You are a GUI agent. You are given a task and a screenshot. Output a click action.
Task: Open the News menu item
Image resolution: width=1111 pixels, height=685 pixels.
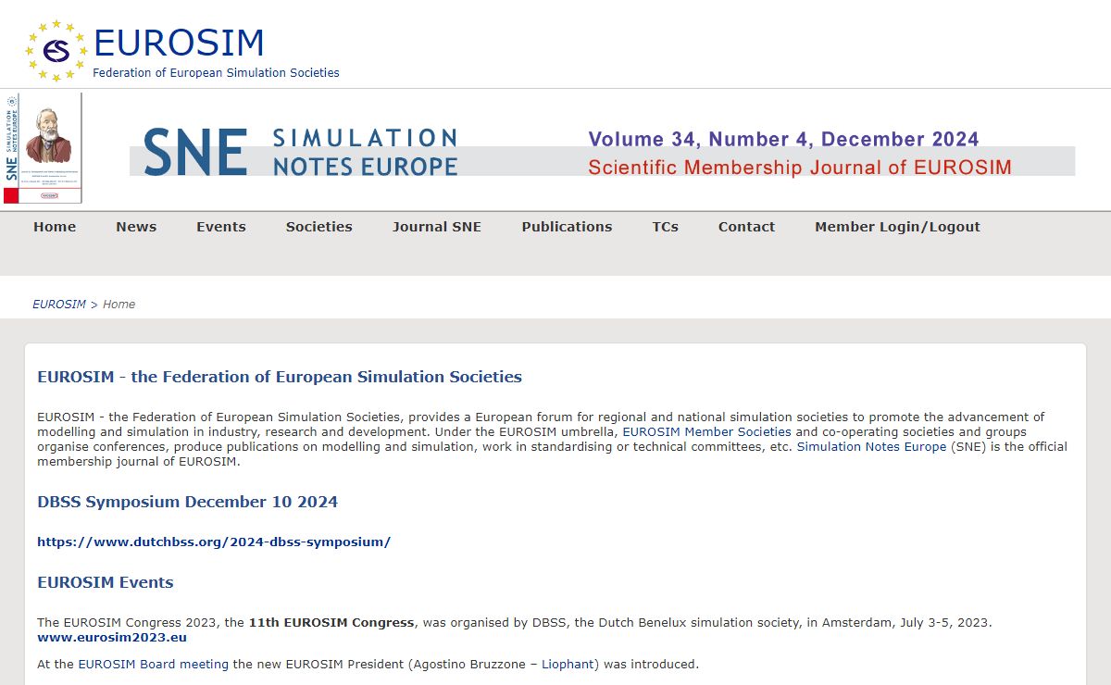tap(136, 227)
